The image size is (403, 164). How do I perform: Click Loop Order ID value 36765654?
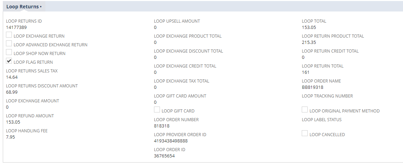164,156
